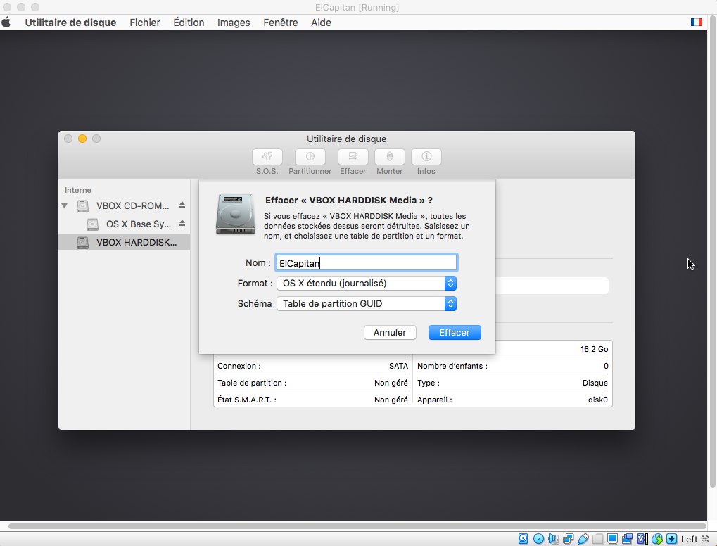Click the vertical scrollbar of the VM window

click(x=712, y=251)
